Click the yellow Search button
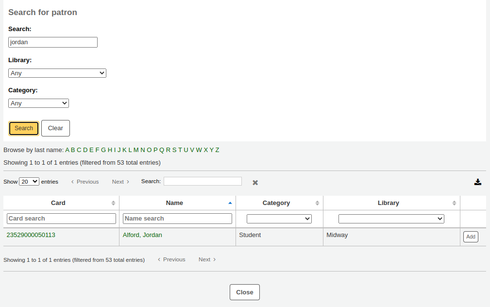Viewport: 490px width, 307px height. coord(24,128)
